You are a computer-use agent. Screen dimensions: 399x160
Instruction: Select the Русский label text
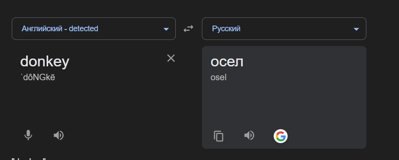[226, 29]
